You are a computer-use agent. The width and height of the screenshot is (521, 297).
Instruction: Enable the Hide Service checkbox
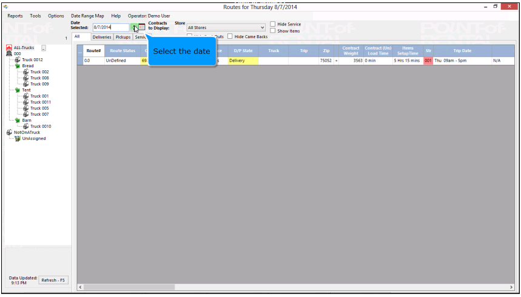273,24
